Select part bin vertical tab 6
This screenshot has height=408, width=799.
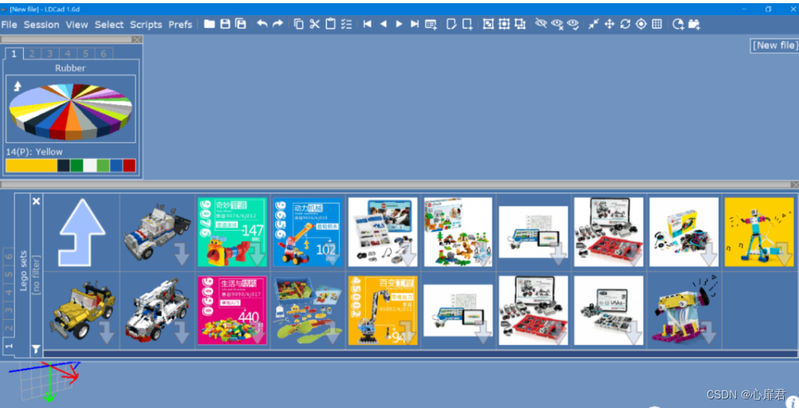tap(8, 256)
